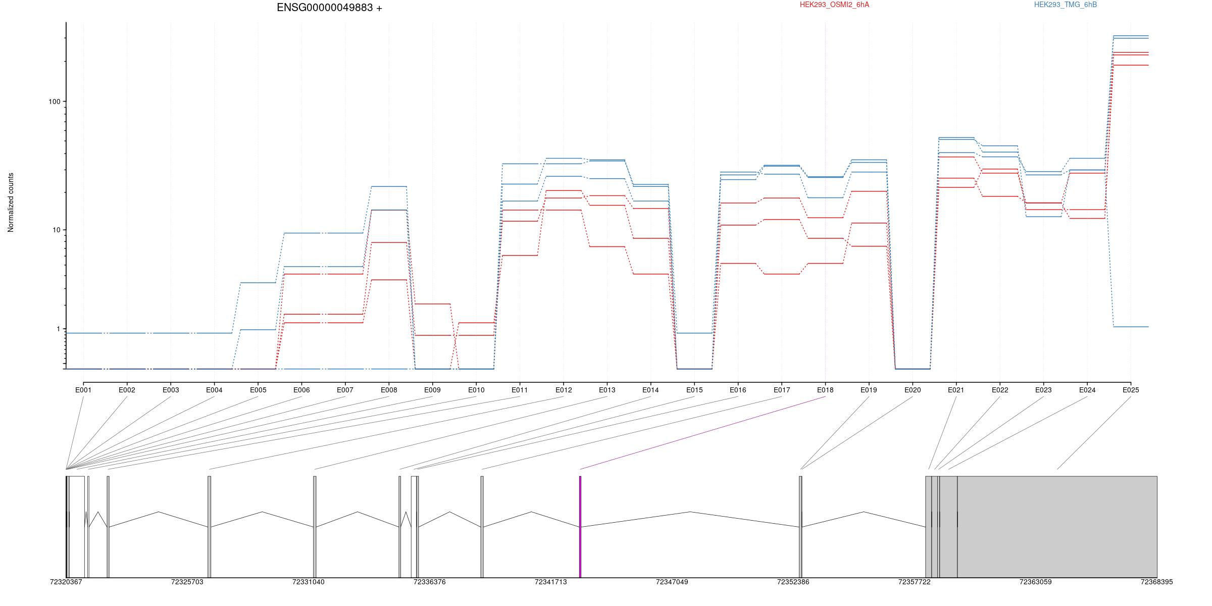
Task: Select exon label E006
Action: 301,390
